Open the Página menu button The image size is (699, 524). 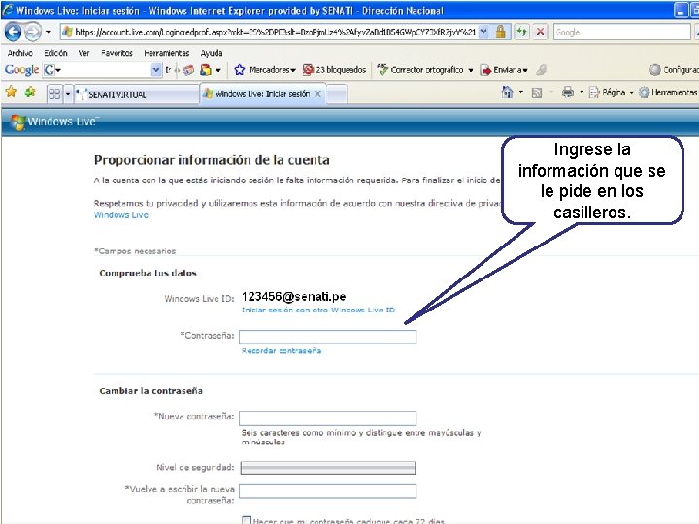(611, 92)
